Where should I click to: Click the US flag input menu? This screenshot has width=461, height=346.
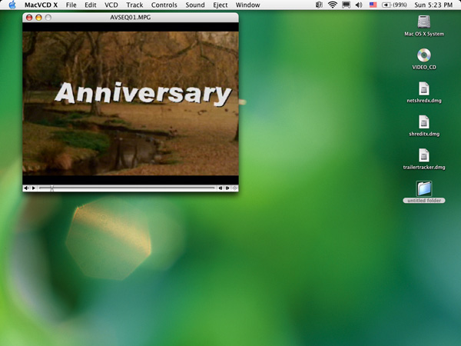(373, 5)
